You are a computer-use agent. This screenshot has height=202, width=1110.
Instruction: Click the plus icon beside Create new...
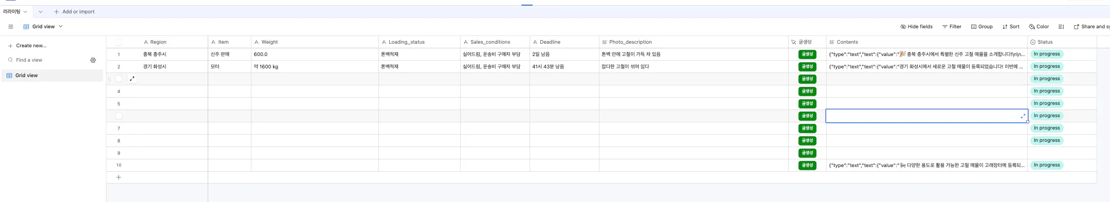[10, 46]
